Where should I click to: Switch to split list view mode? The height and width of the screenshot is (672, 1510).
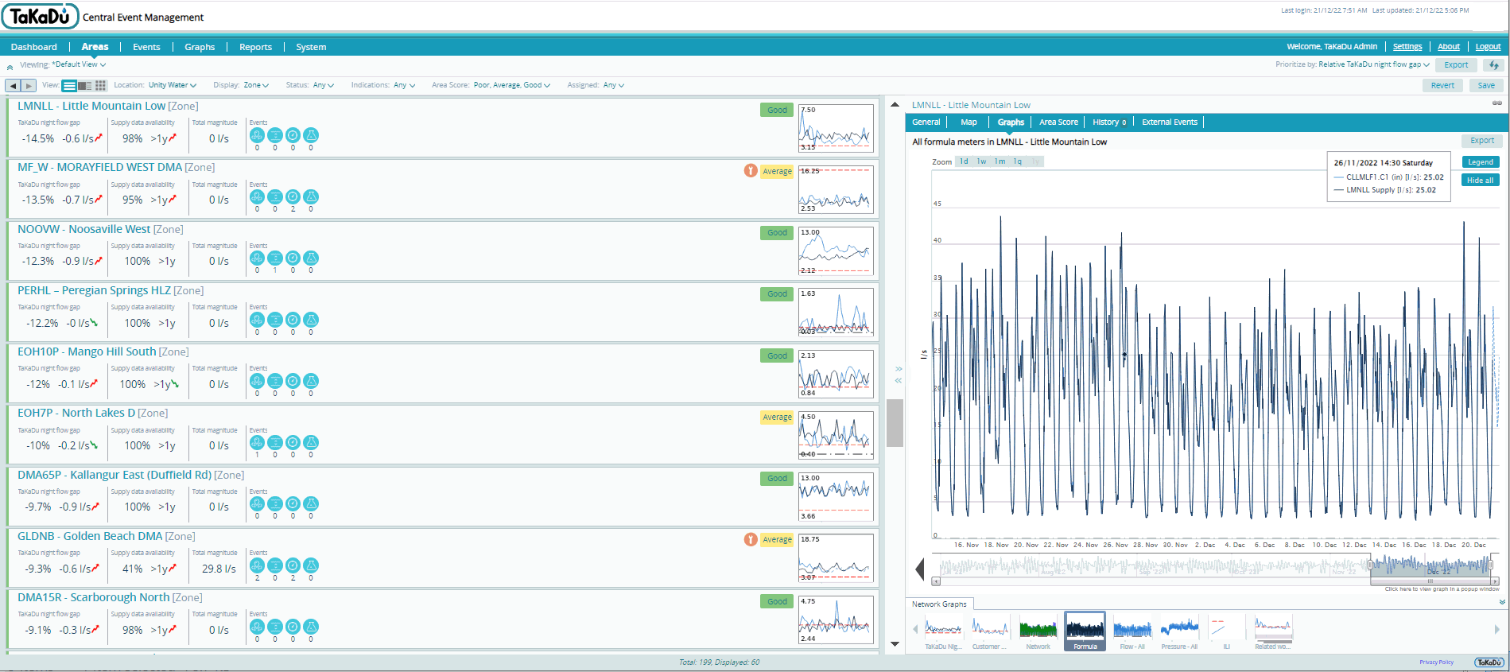pyautogui.click(x=84, y=85)
